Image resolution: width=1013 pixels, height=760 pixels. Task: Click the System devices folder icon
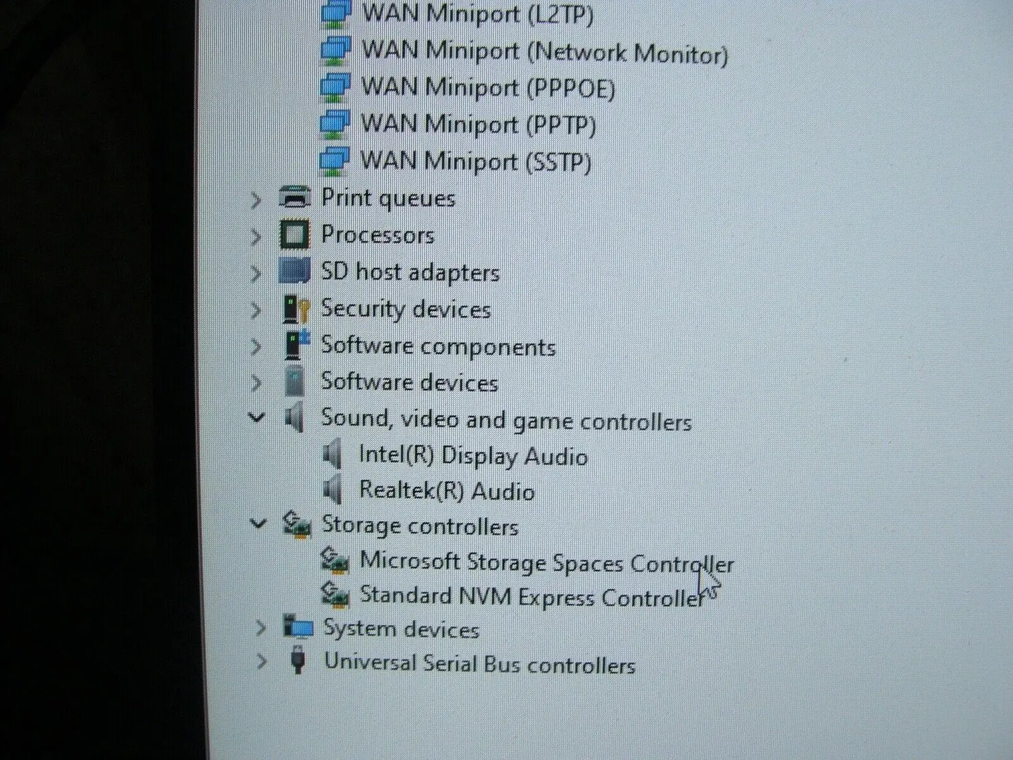298,627
